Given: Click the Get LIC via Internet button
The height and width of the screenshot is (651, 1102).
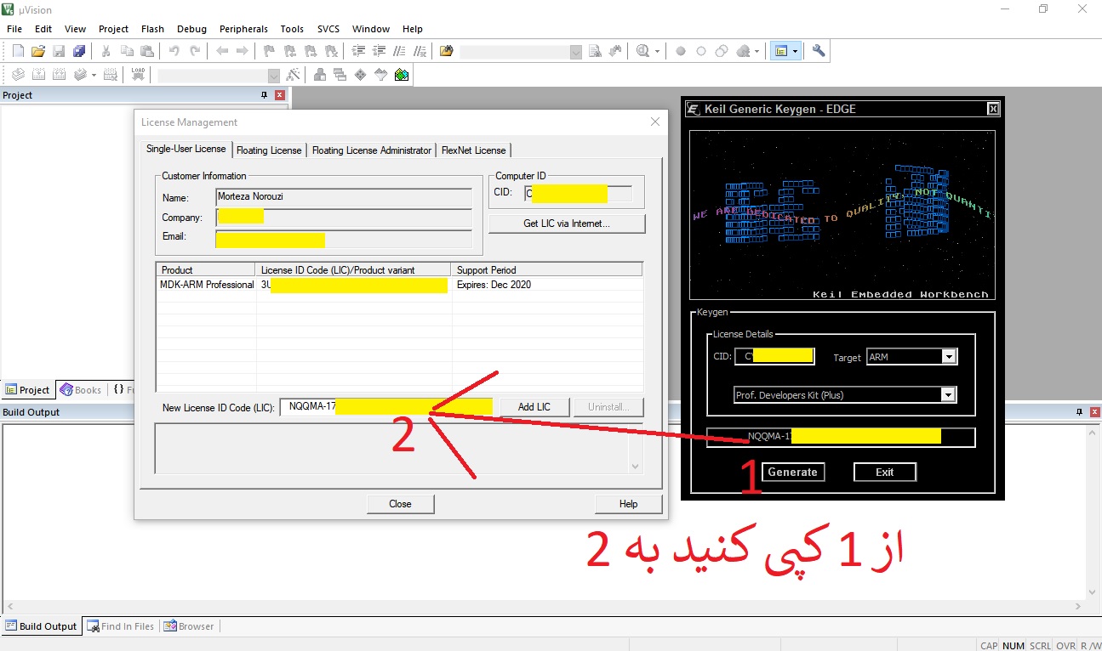Looking at the screenshot, I should pos(567,224).
